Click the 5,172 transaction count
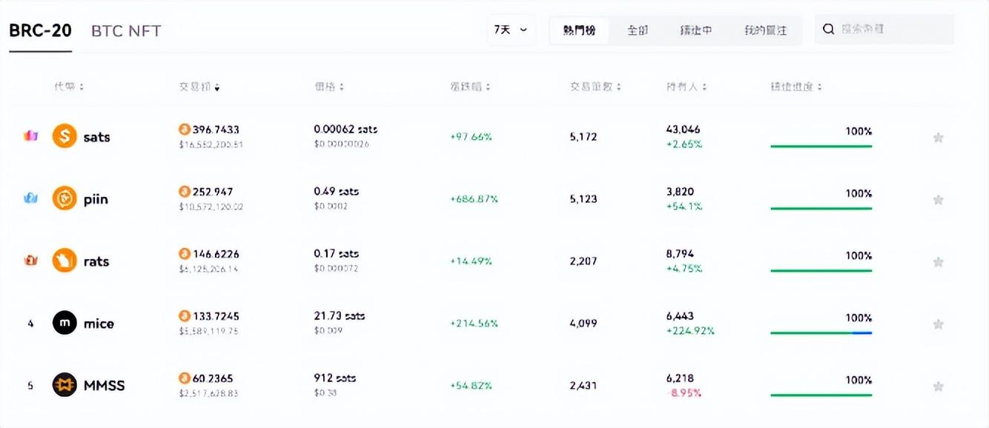Image resolution: width=989 pixels, height=428 pixels. (x=583, y=137)
